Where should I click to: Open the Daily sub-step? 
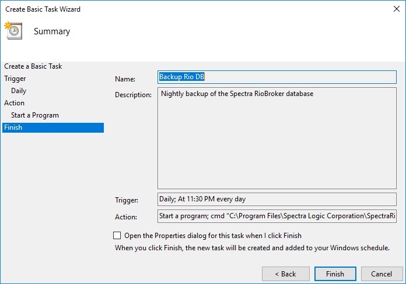click(19, 91)
